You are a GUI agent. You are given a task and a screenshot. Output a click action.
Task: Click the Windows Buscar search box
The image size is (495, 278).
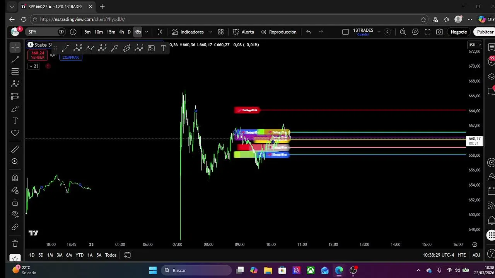click(196, 270)
